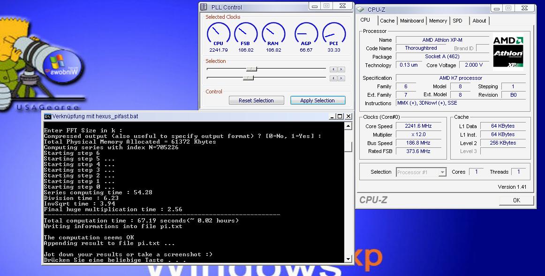Click right arrow of the second slider
The width and height of the screenshot is (545, 276).
341,78
